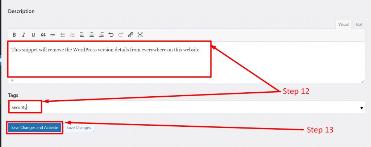
Task: Open the Tags dropdown arrow
Action: click(362, 108)
